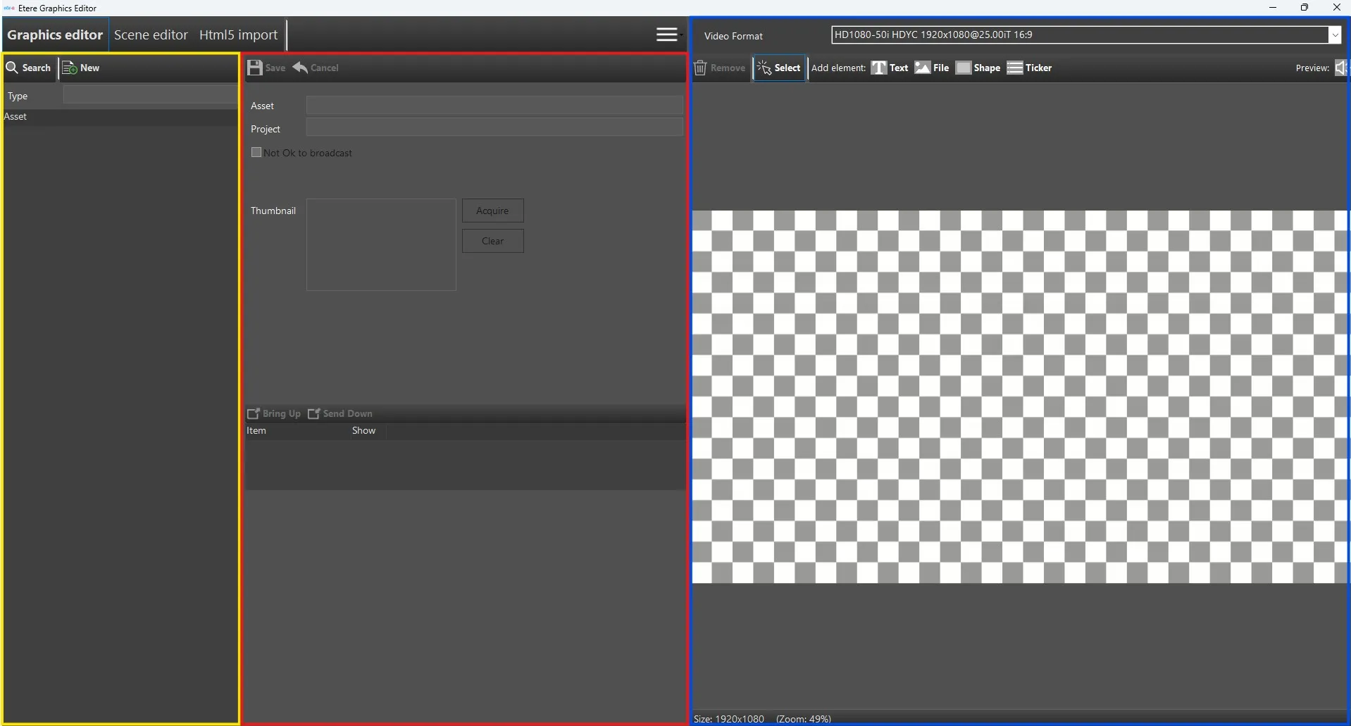This screenshot has width=1351, height=726.
Task: Switch to the Scene editor tab
Action: pos(151,35)
